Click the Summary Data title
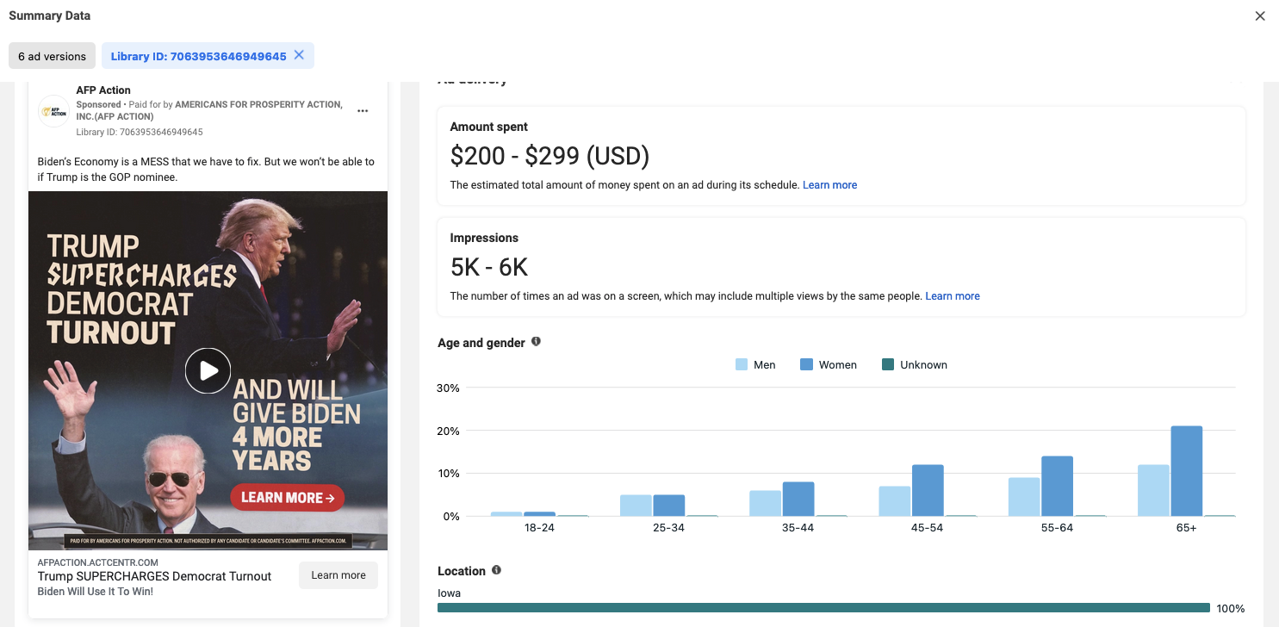 (49, 16)
